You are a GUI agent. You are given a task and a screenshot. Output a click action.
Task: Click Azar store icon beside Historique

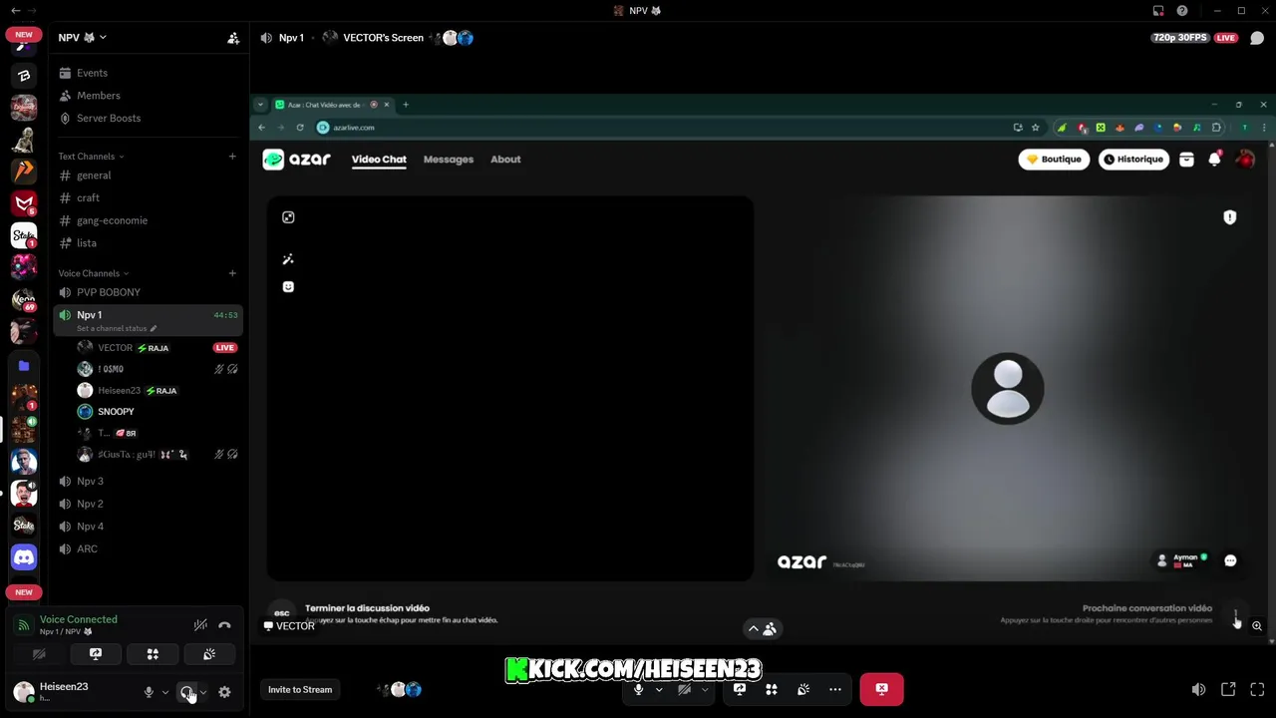(x=1186, y=160)
